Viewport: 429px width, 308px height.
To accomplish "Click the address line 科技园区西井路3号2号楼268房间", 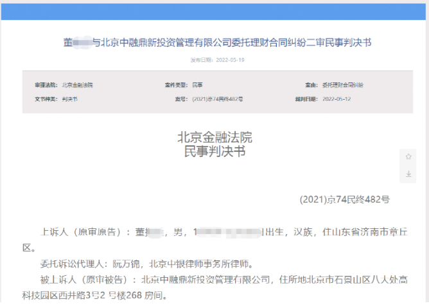I will tap(94, 296).
